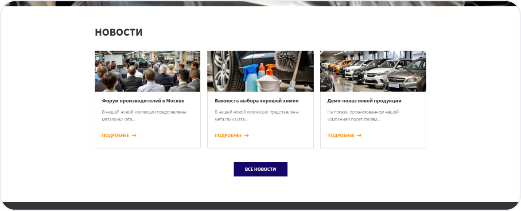Open ПОДРОБНЕЕ link for Важность выбора хорошей химии
Viewport: 521px width, 211px height.
pyautogui.click(x=228, y=136)
